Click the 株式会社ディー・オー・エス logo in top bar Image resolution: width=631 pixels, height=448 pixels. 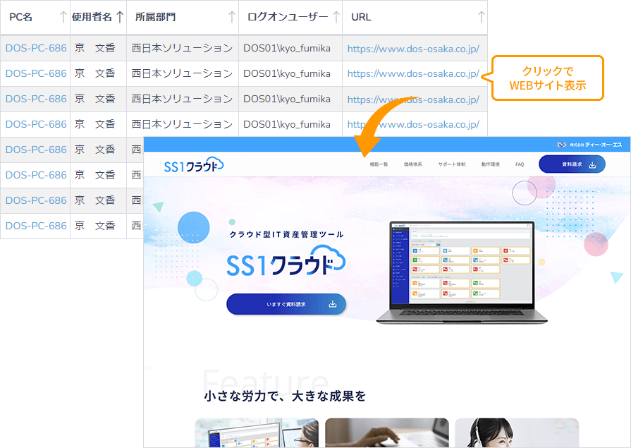click(589, 145)
